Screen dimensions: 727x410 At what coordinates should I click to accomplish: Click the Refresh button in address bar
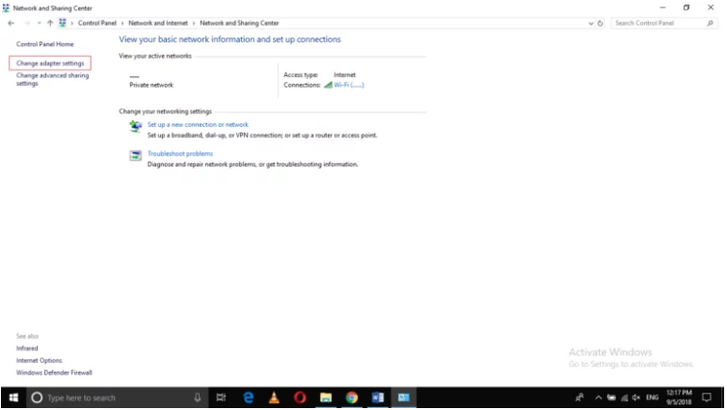(x=601, y=23)
